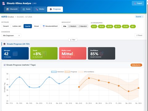The height and width of the screenshot is (111, 148).
Task: Click the forecast data point for Mo., 24.8.
Action: (x=79, y=87)
